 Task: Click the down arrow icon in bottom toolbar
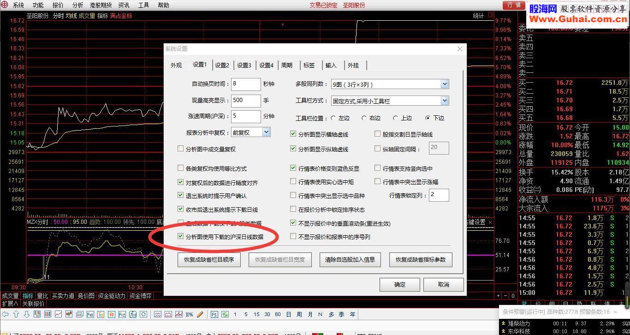(27, 314)
